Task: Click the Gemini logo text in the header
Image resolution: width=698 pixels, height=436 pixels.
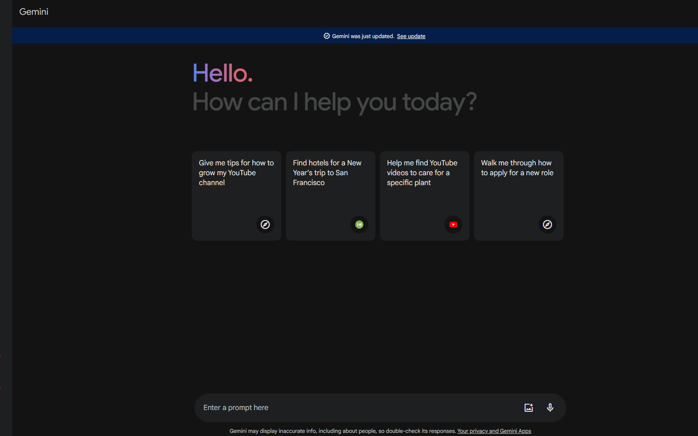Action: point(34,12)
